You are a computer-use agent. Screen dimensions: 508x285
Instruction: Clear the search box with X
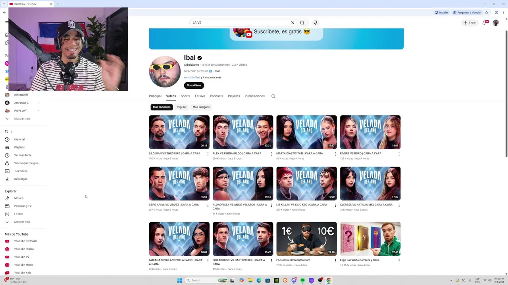(x=292, y=23)
